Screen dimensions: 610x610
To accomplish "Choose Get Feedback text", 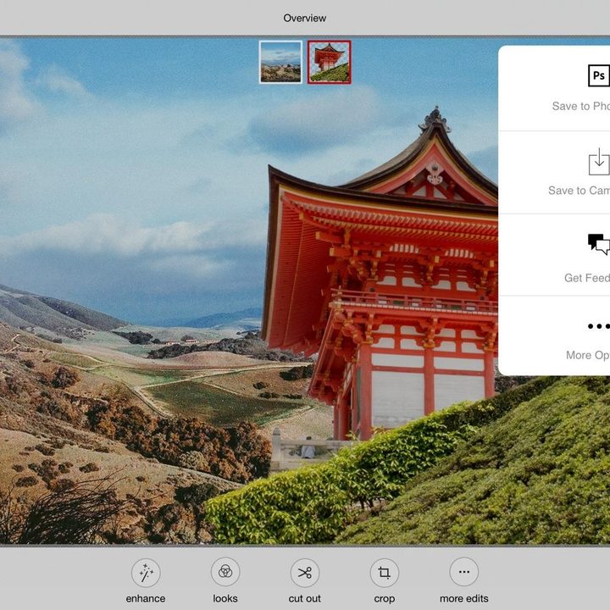I will click(x=587, y=278).
